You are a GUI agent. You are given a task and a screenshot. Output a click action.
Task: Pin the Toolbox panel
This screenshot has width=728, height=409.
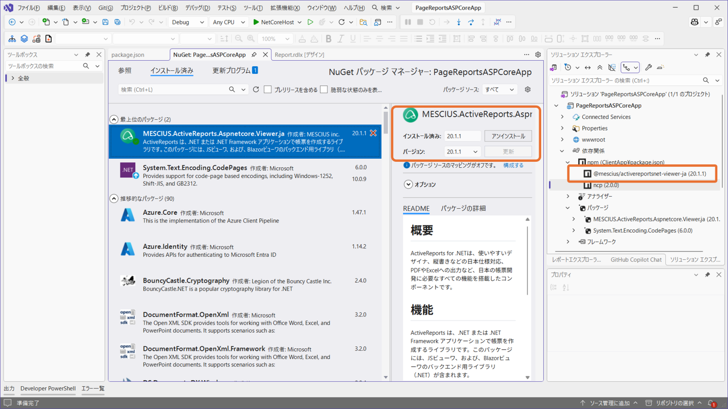coord(87,55)
